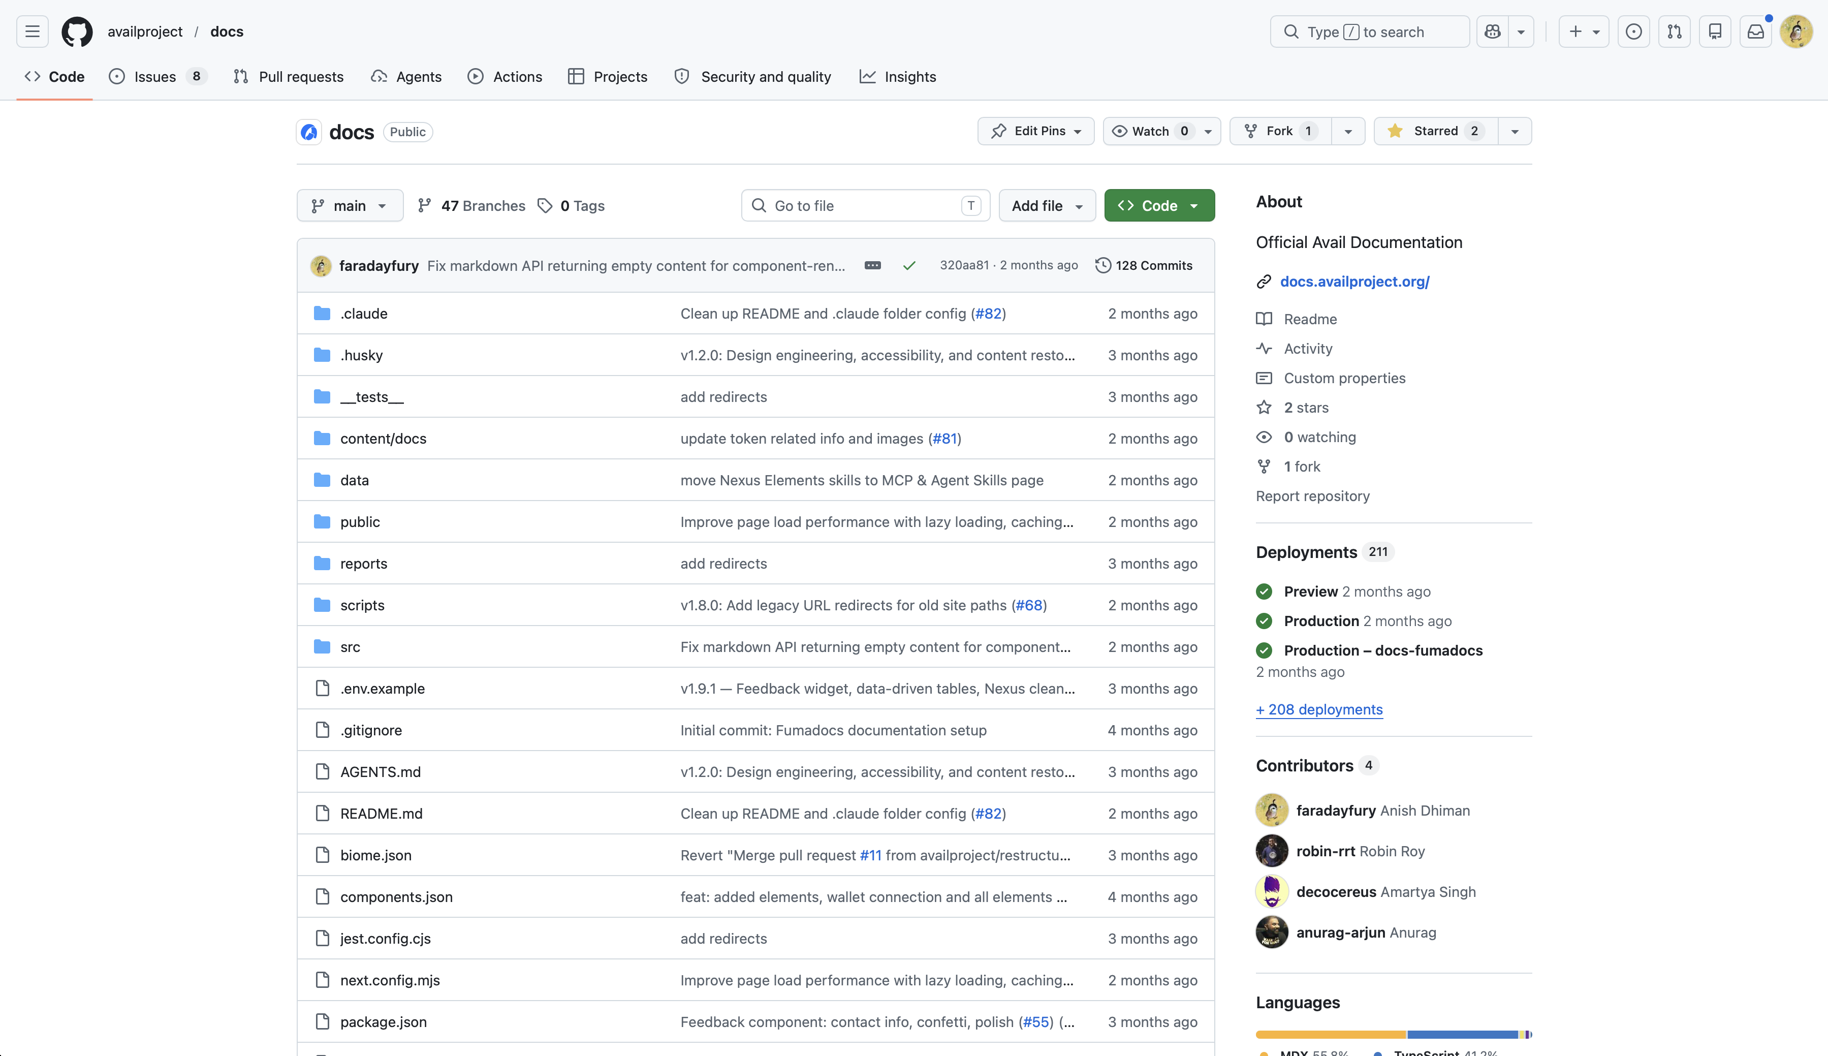Expand the fork options dropdown arrow
Viewport: 1828px width, 1056px height.
point(1348,131)
